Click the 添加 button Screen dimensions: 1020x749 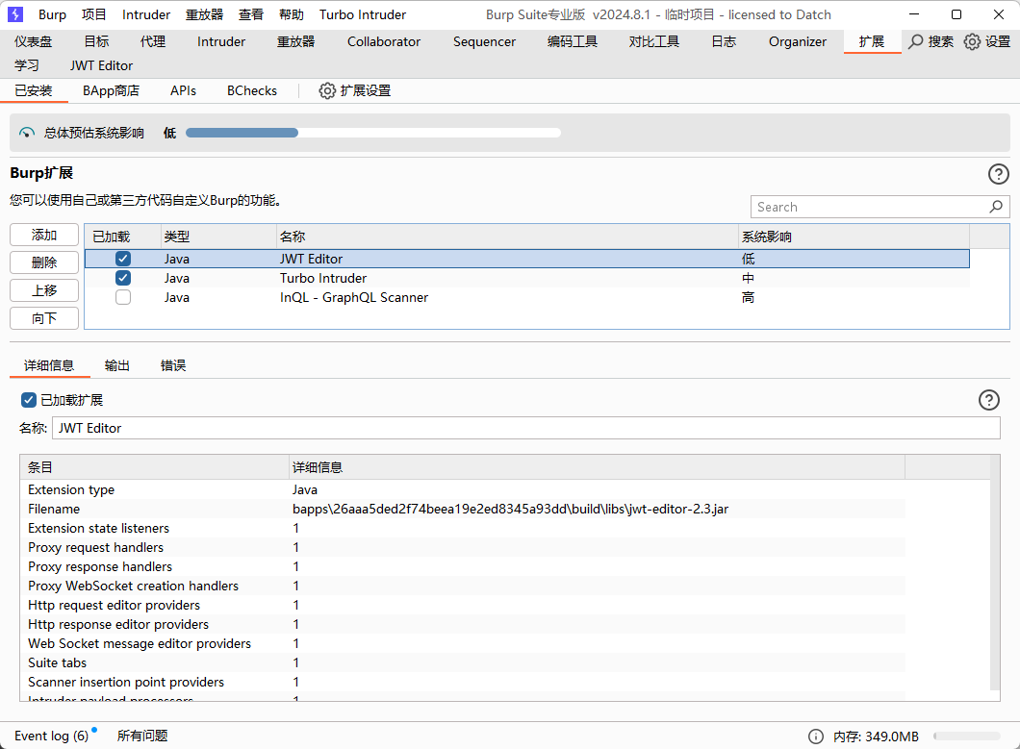coord(44,235)
